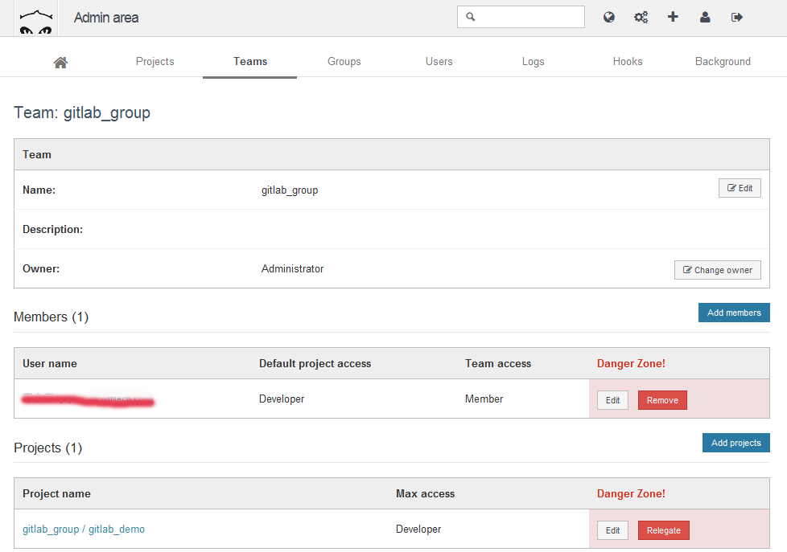Click 'Developer' in Default project access column
This screenshot has height=552, width=787.
(x=282, y=399)
